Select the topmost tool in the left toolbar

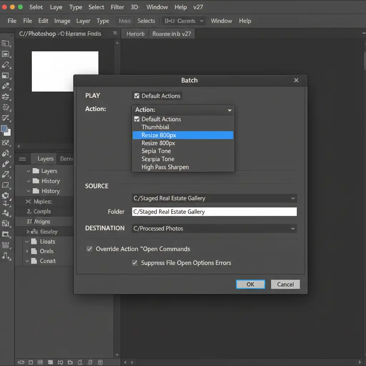[x=5, y=44]
